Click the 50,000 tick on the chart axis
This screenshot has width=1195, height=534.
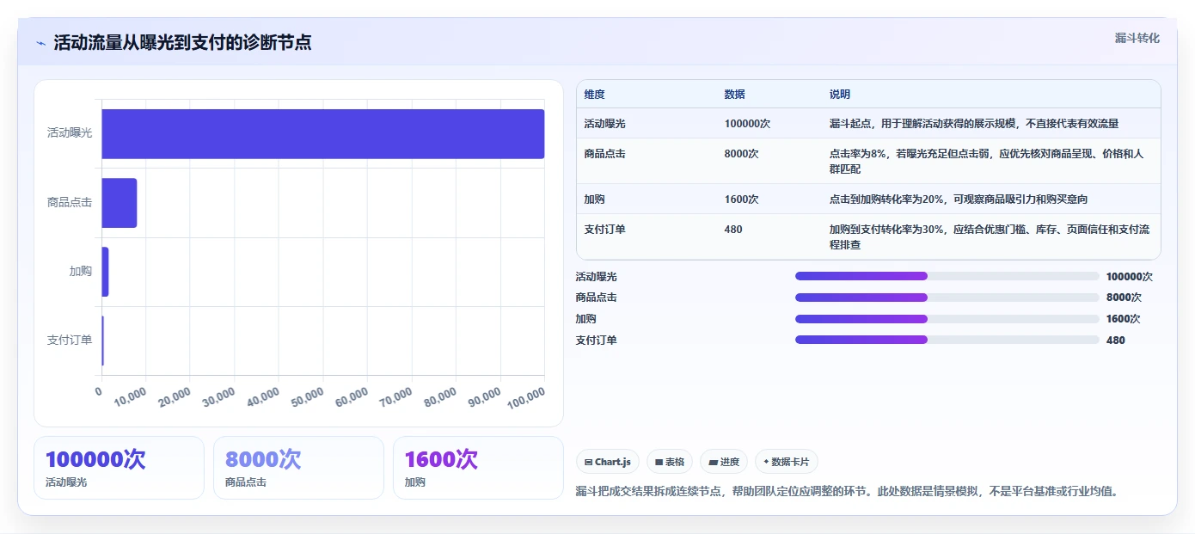tap(308, 396)
